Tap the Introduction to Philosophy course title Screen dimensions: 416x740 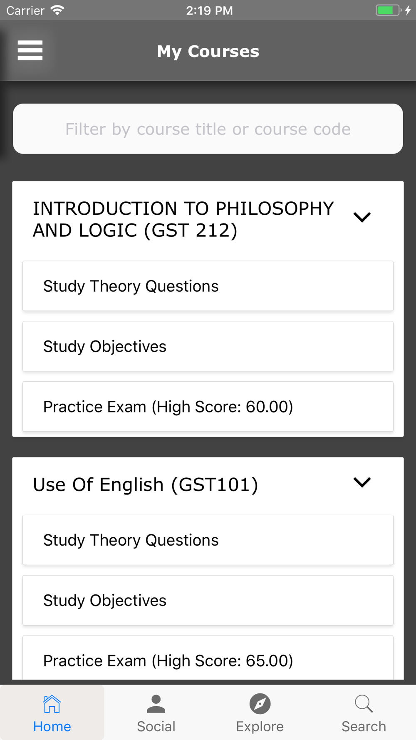click(183, 219)
